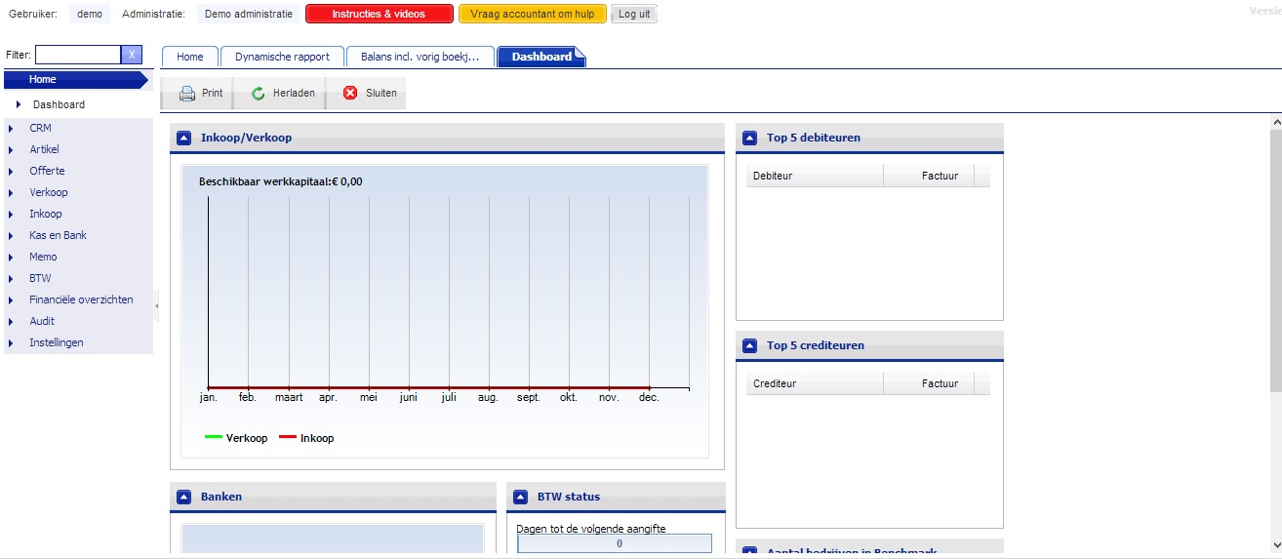1282x559 pixels.
Task: Clear the filter with X button
Action: pyautogui.click(x=132, y=55)
